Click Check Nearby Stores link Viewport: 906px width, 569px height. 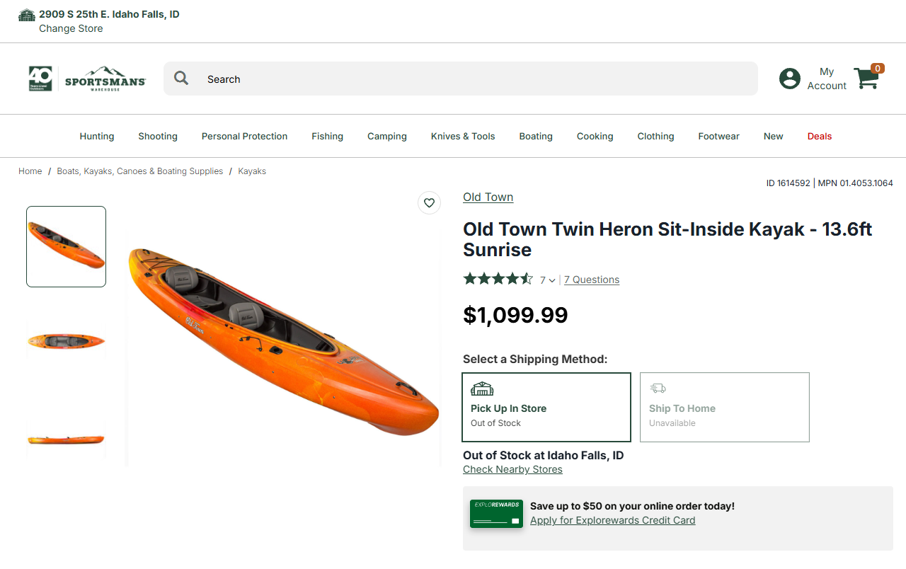pyautogui.click(x=512, y=469)
